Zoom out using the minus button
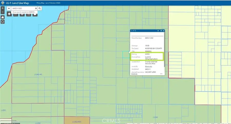Screen dimensions: 231x124 pyautogui.click(x=3, y=12)
